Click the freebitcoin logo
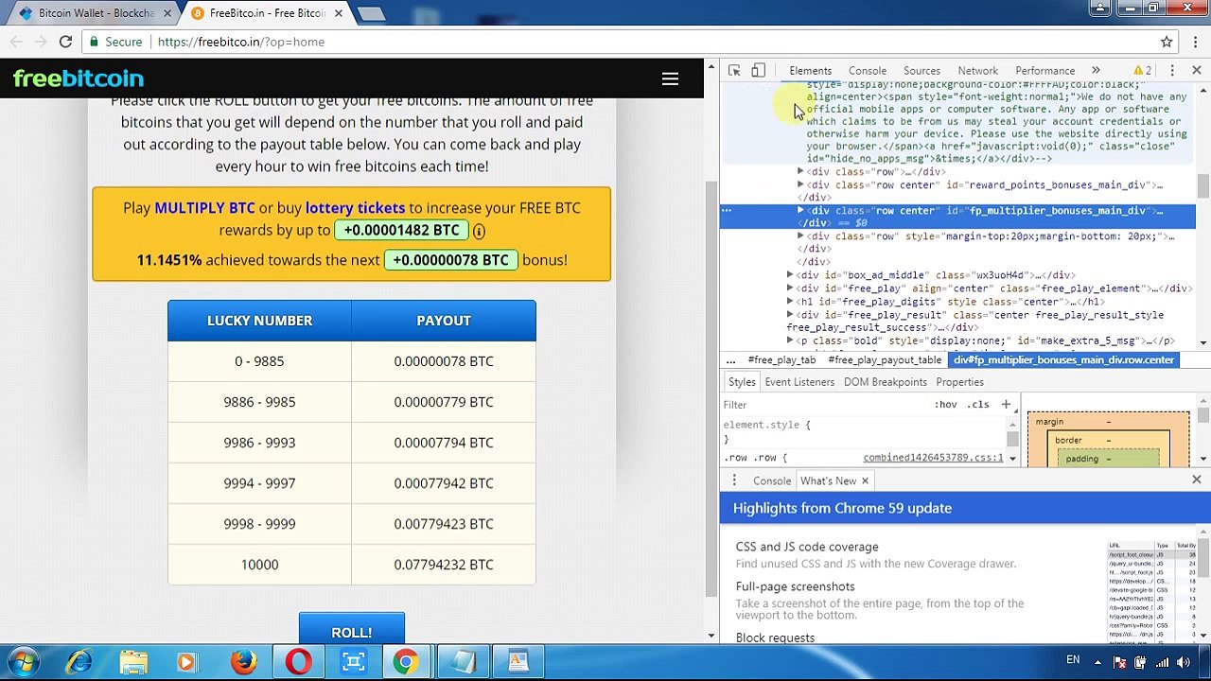 coord(79,79)
